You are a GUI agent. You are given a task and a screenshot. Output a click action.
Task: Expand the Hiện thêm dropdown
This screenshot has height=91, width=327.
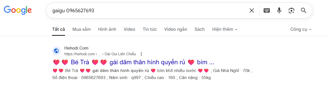point(224,29)
